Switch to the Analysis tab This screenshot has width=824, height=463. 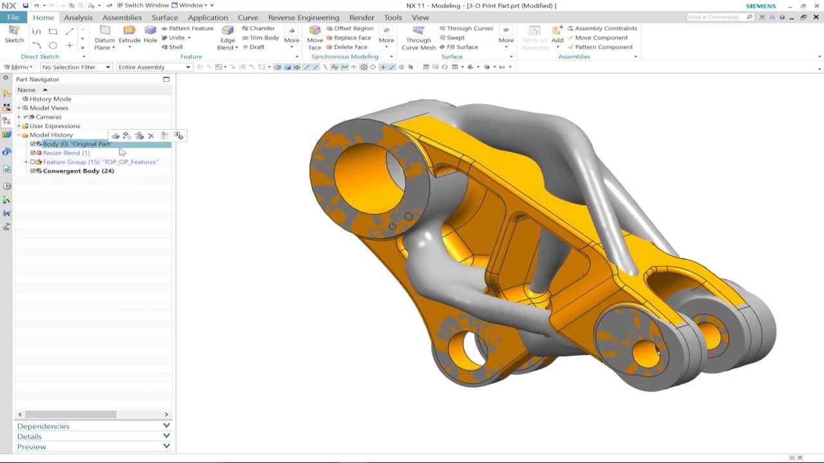(x=78, y=17)
